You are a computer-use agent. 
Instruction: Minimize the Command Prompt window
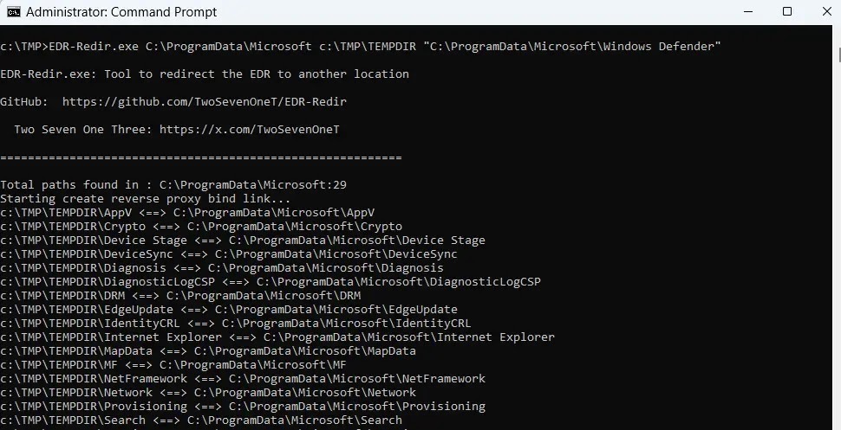click(x=747, y=12)
